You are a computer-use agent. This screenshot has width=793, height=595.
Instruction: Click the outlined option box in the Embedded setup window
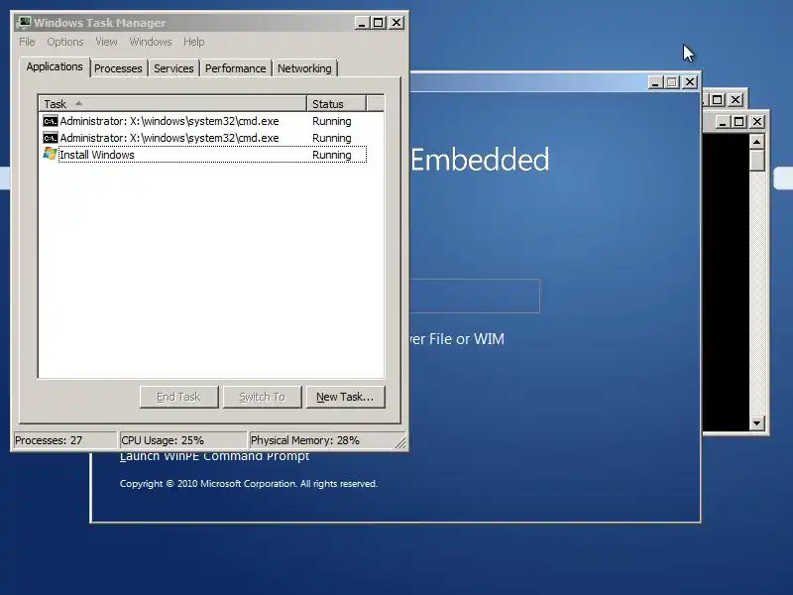475,296
